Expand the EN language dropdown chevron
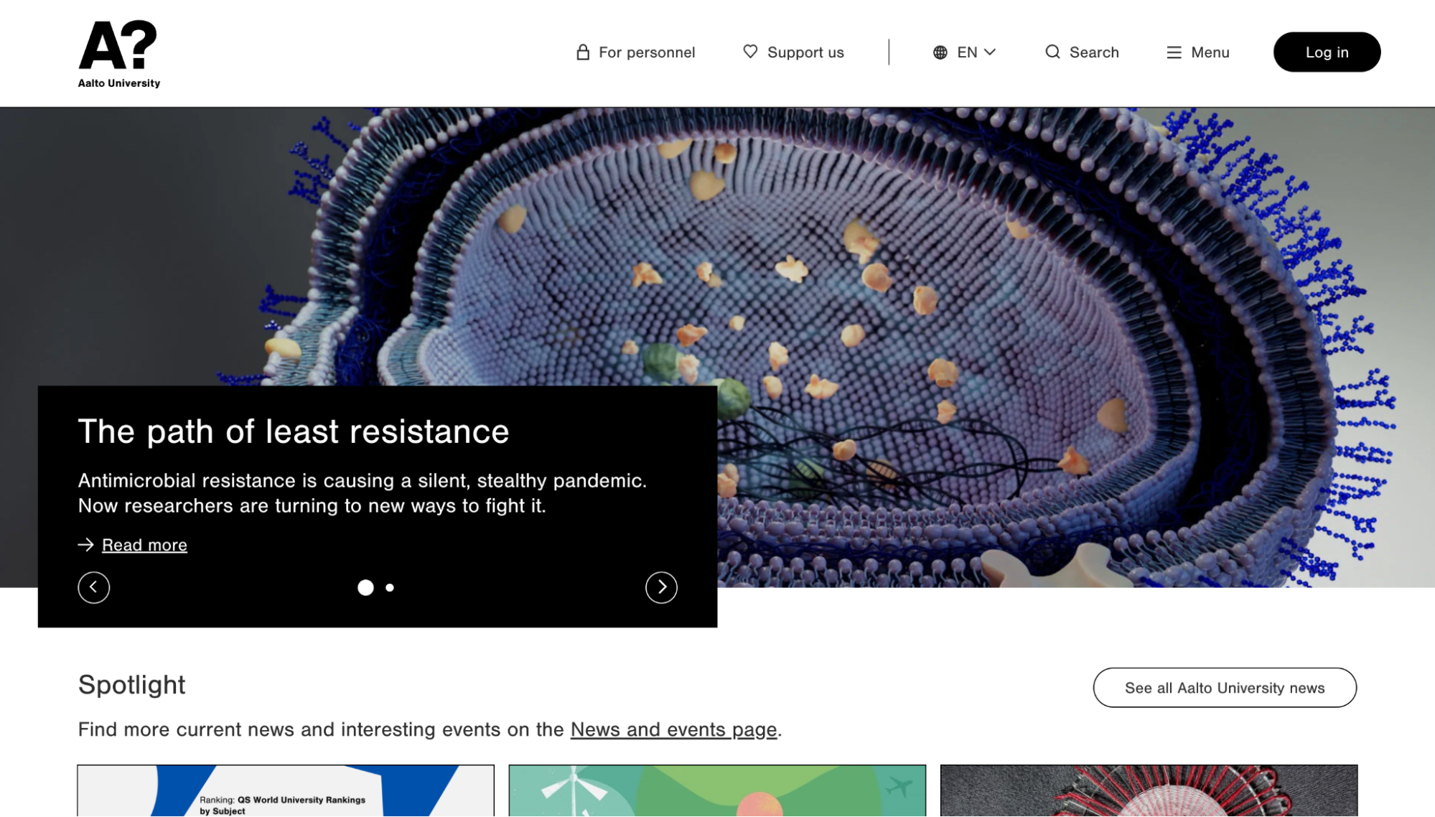Viewport: 1435px width, 817px height. point(990,52)
